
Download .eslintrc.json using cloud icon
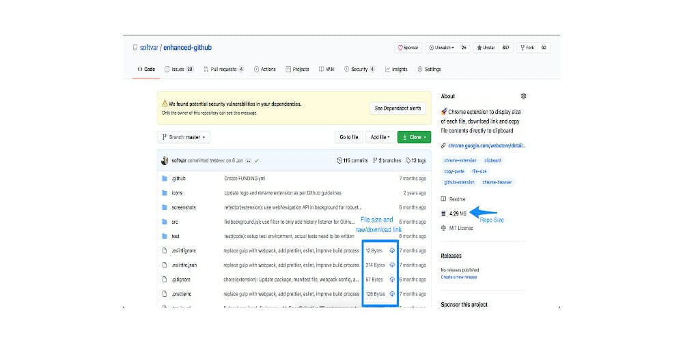(392, 265)
